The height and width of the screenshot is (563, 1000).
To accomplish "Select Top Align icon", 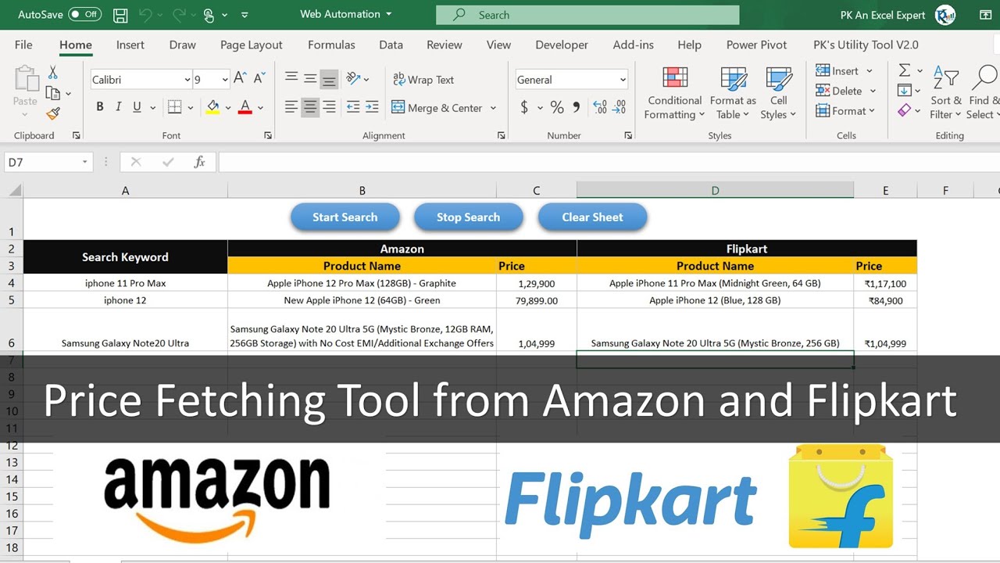I will (x=291, y=78).
